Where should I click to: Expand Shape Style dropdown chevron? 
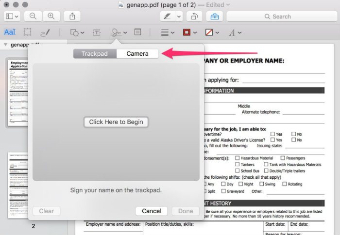(x=172, y=32)
